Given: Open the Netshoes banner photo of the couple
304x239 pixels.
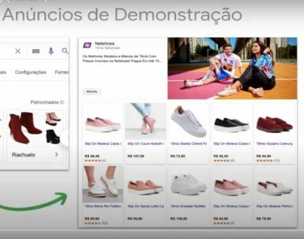Looking at the screenshot, I should [x=232, y=68].
